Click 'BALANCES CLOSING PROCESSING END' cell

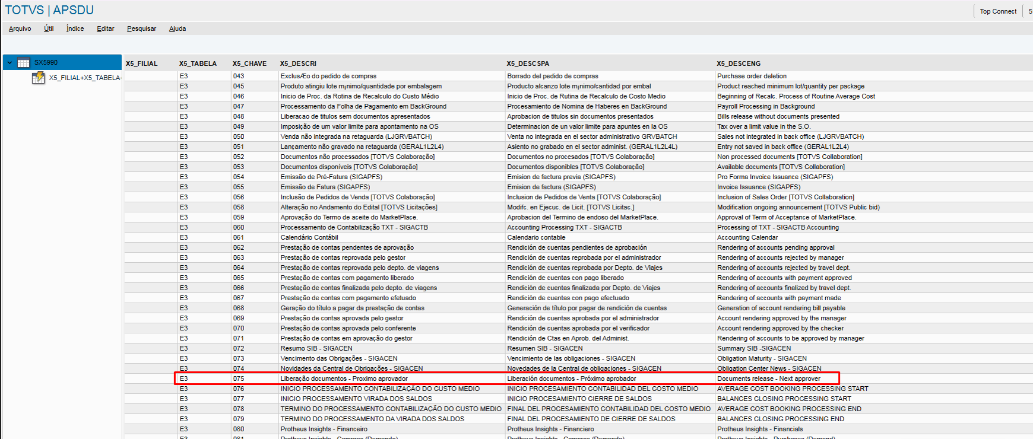click(874, 419)
